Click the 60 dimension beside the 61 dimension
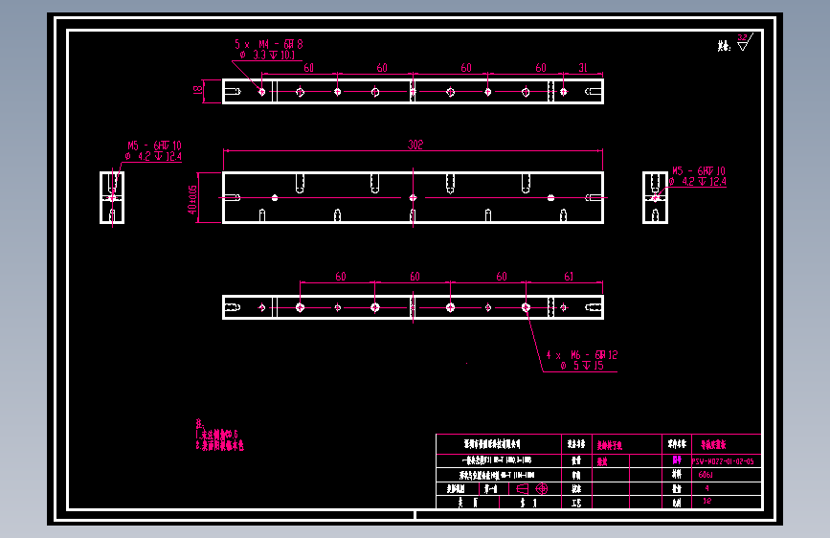 [502, 277]
